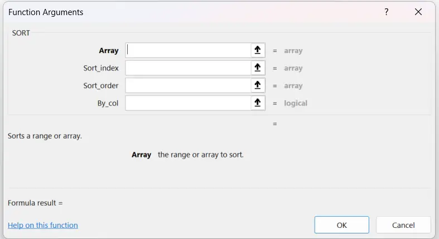The width and height of the screenshot is (439, 239).
Task: Select the Sort_order input box
Action: 188,85
